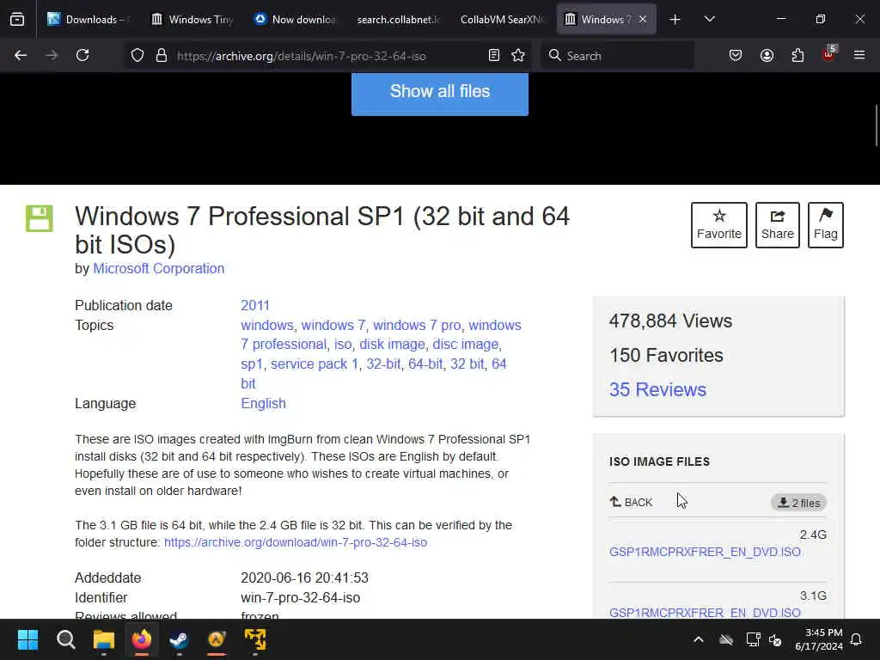
Task: Share this archive item
Action: coord(777,225)
